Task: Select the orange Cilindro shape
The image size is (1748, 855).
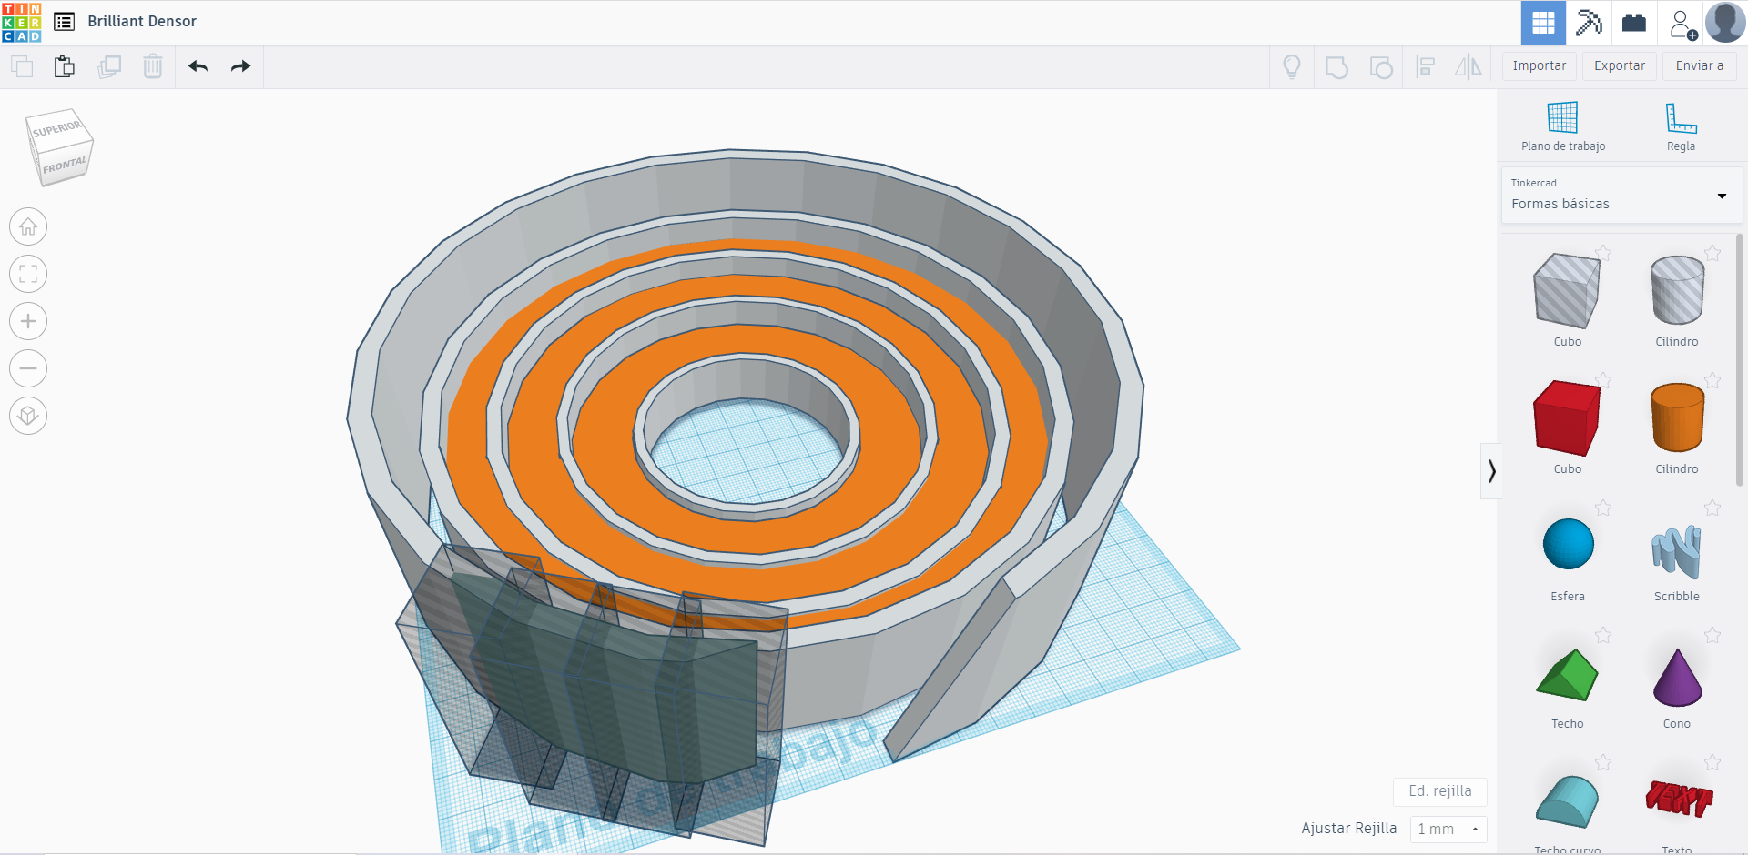Action: tap(1677, 418)
